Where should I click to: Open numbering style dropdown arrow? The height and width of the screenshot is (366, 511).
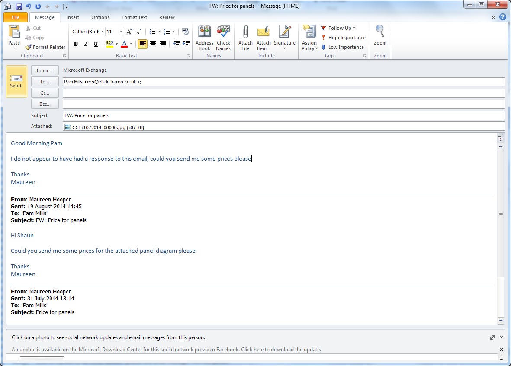tap(174, 32)
